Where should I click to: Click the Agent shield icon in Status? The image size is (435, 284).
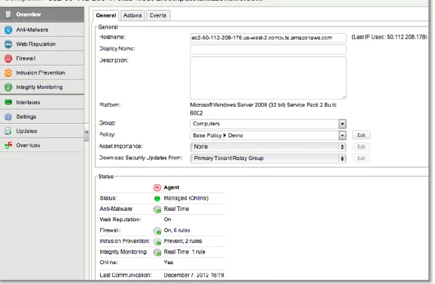click(157, 188)
